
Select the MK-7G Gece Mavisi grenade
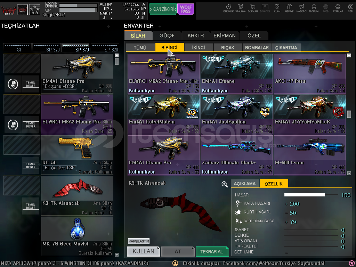[77, 236]
